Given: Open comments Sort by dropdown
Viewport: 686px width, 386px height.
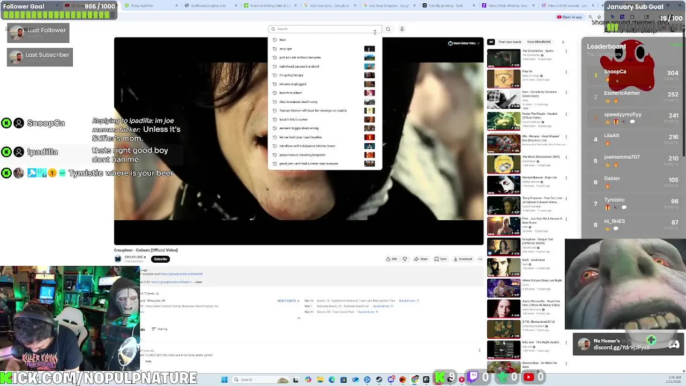Looking at the screenshot, I should (160, 329).
